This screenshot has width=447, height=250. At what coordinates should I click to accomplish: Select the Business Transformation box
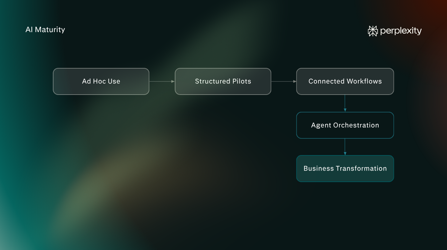(x=345, y=169)
